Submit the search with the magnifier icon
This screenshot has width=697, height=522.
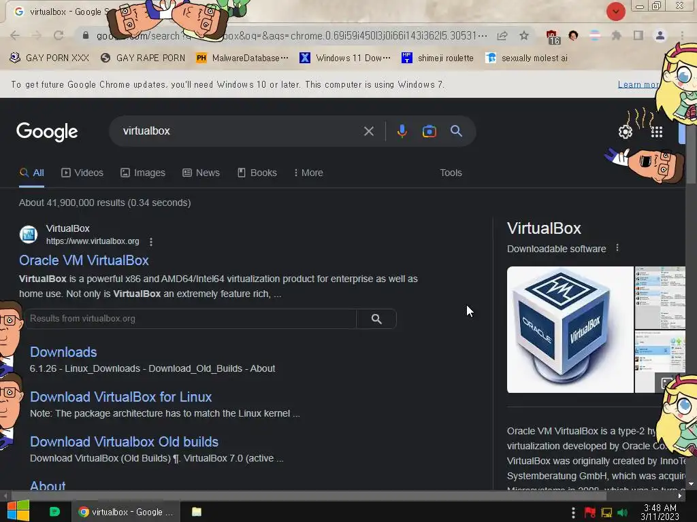(x=456, y=131)
